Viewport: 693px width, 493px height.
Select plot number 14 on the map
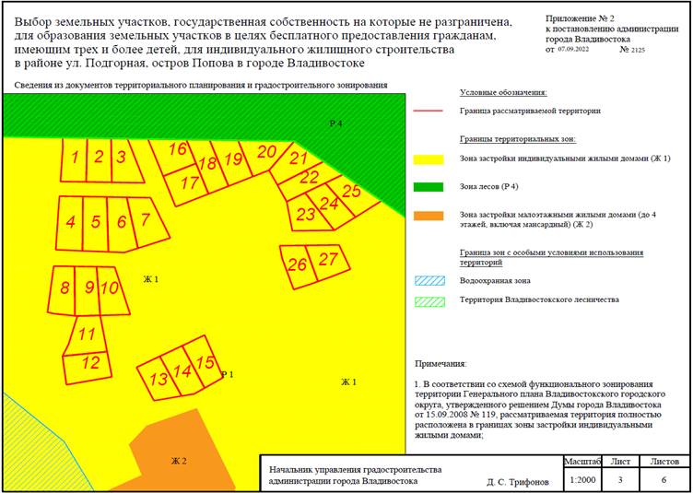(x=182, y=371)
